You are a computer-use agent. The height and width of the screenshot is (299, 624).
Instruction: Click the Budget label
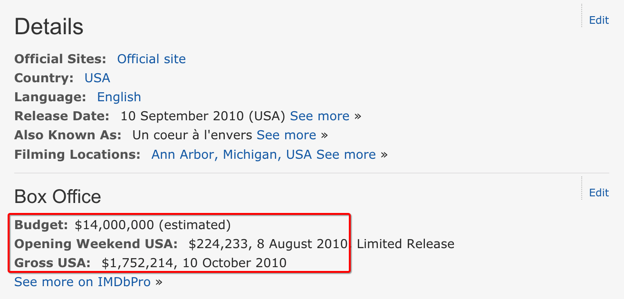(41, 225)
